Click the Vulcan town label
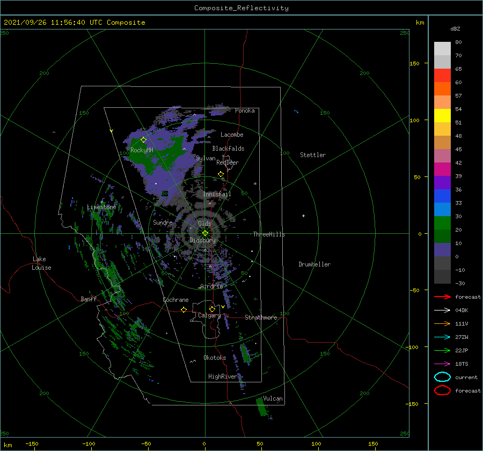This screenshot has height=451, width=483. tap(273, 398)
